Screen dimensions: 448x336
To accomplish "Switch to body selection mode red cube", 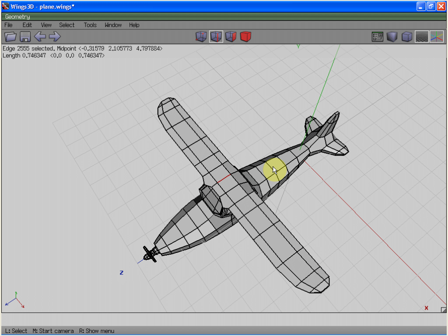I will click(245, 37).
